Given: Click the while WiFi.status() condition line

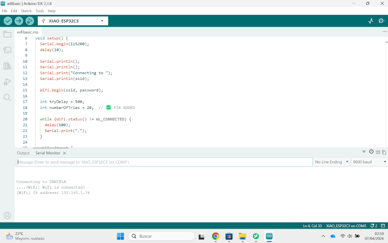Looking at the screenshot, I should (85, 119).
